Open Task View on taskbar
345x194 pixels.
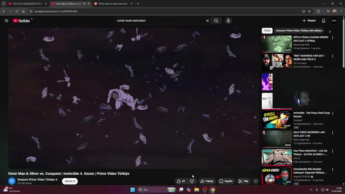click(x=181, y=190)
